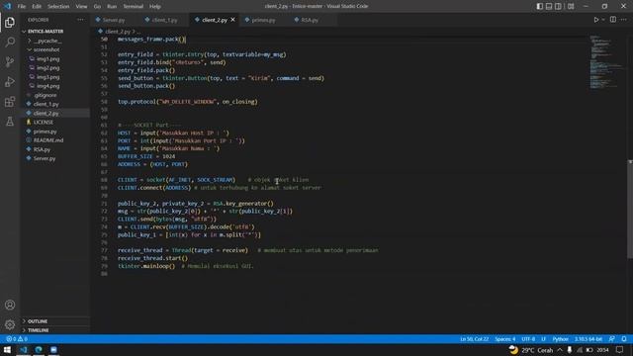Open the Selection menu
The height and width of the screenshot is (356, 633).
58,6
